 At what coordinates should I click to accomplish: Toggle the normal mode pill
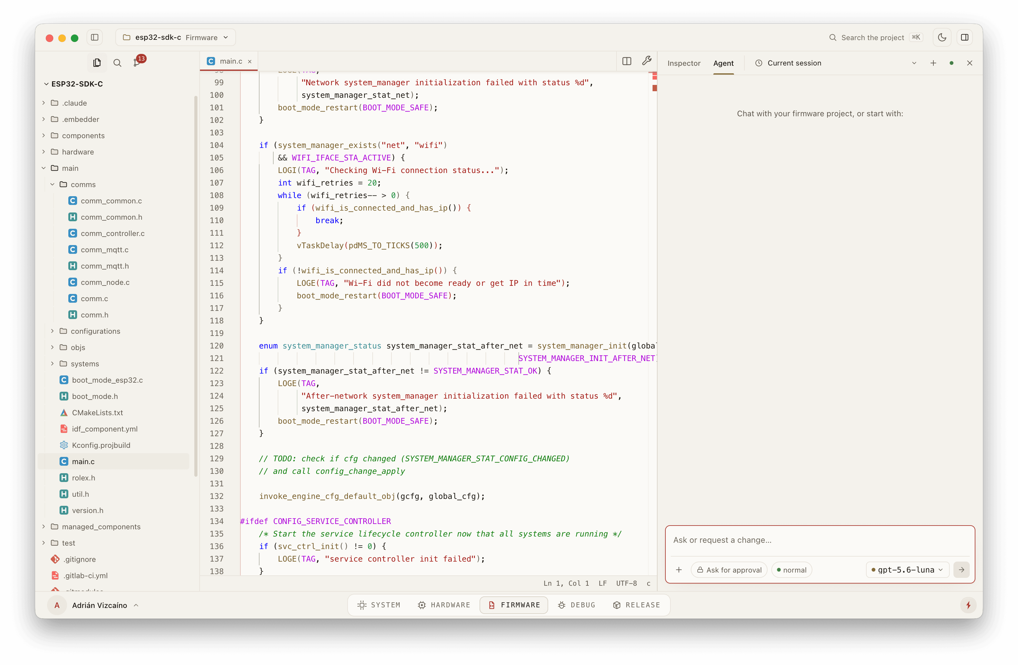pyautogui.click(x=791, y=570)
